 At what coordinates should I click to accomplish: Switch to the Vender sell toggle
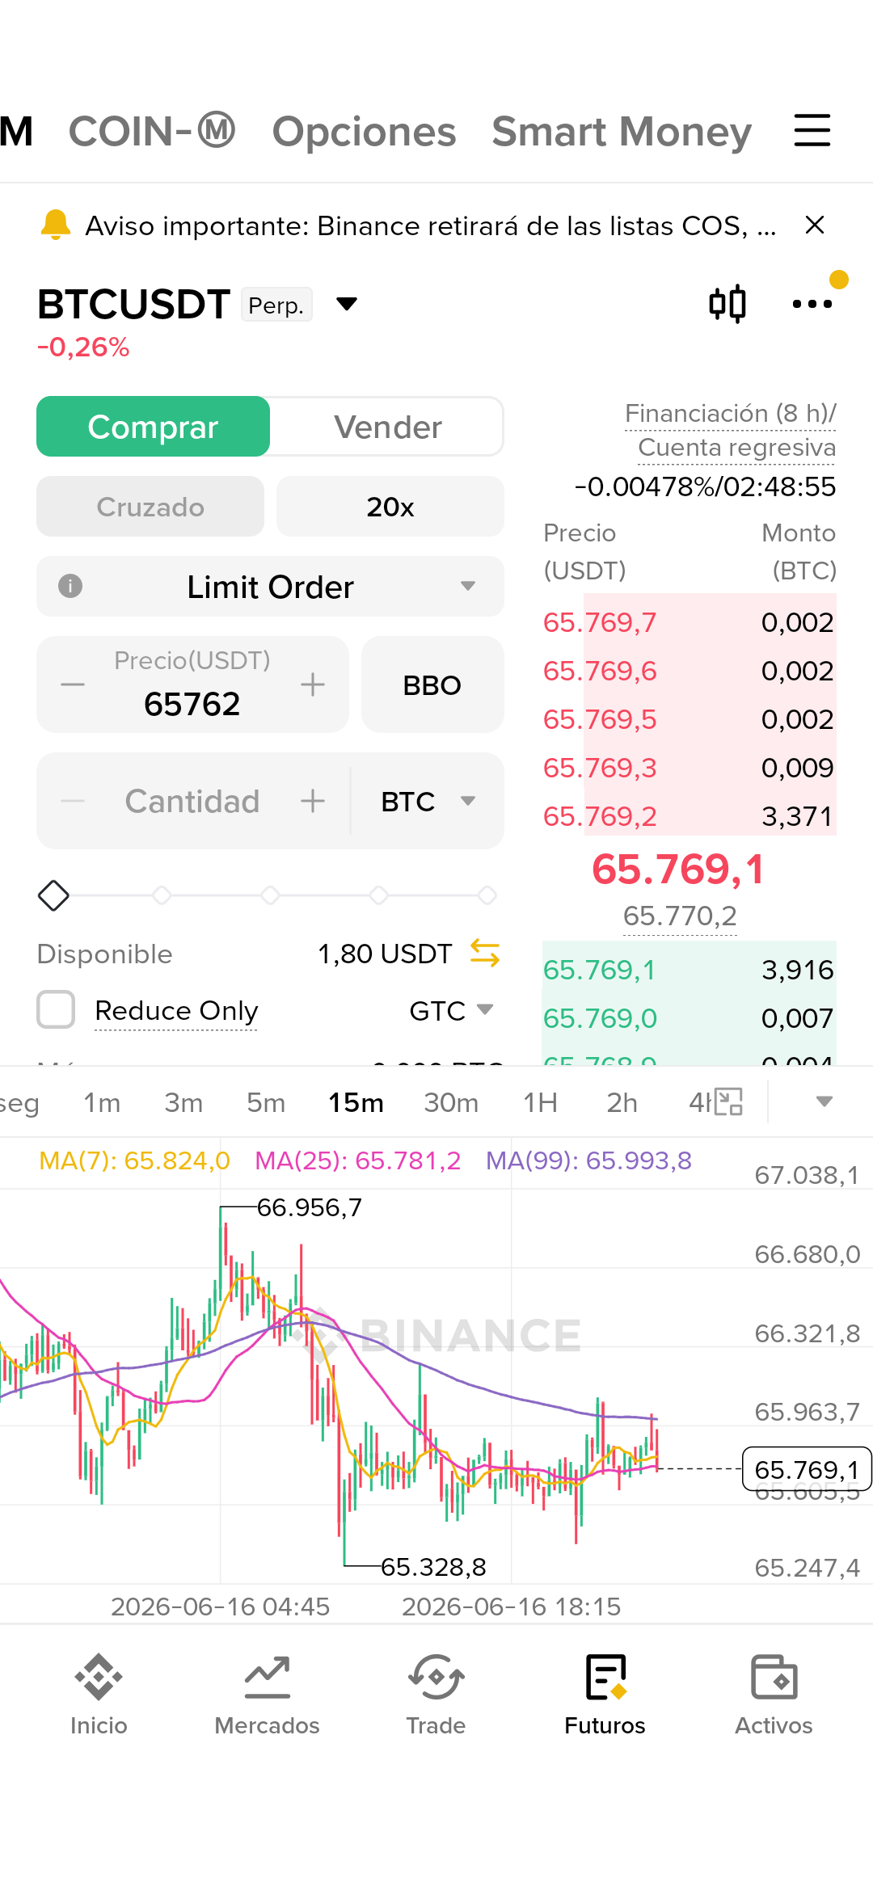click(x=388, y=427)
